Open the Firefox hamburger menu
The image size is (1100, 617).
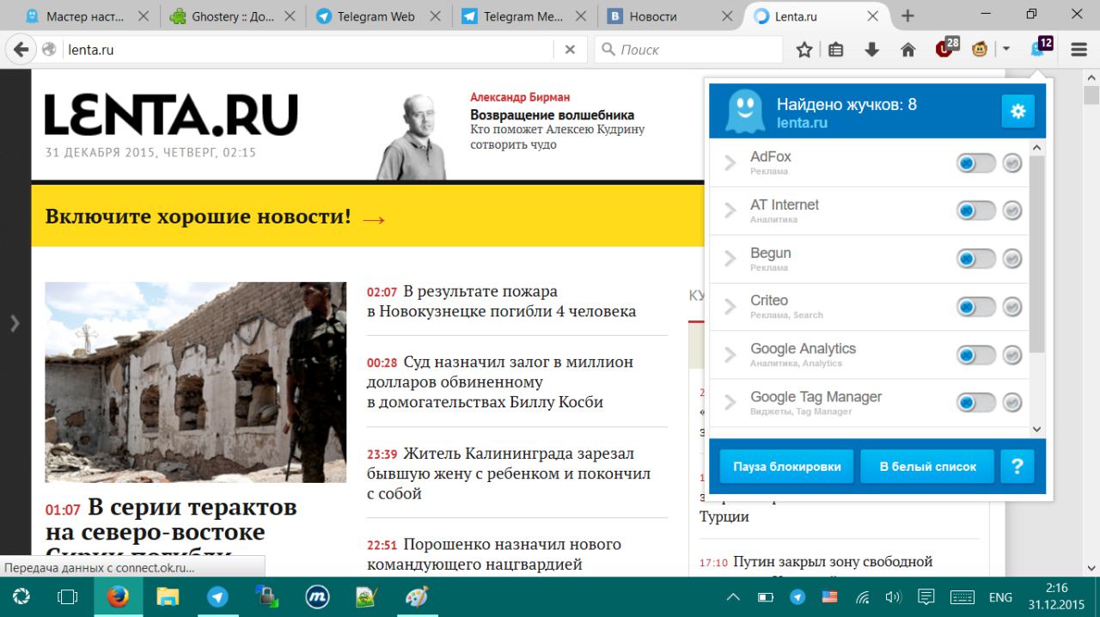coord(1079,50)
